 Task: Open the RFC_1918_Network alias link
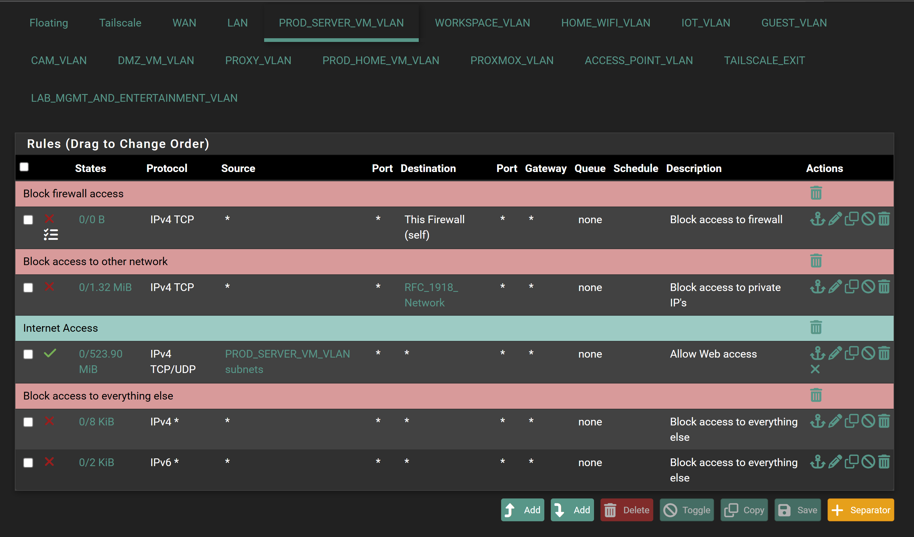431,295
